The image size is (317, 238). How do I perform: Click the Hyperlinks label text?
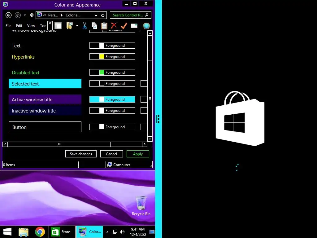pos(23,57)
